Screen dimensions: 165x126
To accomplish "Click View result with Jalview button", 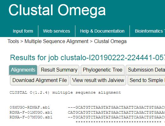I will (98, 80).
